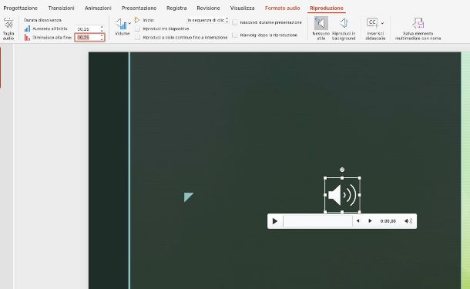
Task: Open the Inizio 'In sequenza di clic' dropdown
Action: coord(208,20)
